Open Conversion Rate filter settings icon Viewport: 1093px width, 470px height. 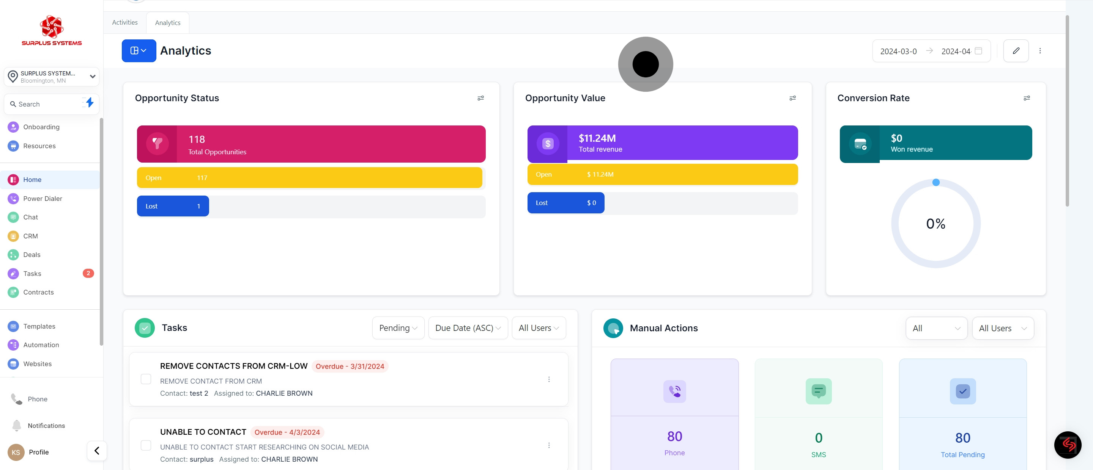coord(1026,98)
